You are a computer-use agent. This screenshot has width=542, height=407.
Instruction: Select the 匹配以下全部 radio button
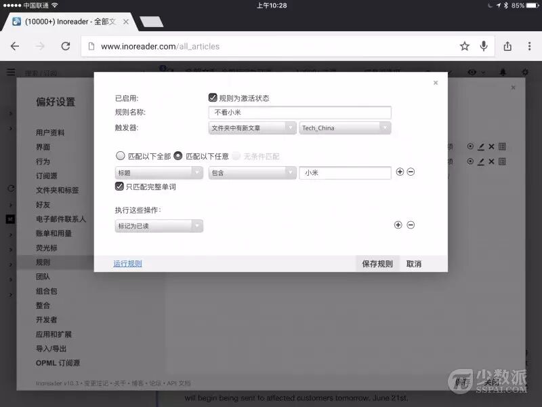click(x=120, y=155)
